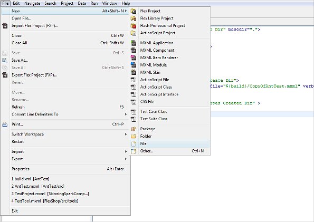Click the new File page icon

pyautogui.click(x=134, y=144)
